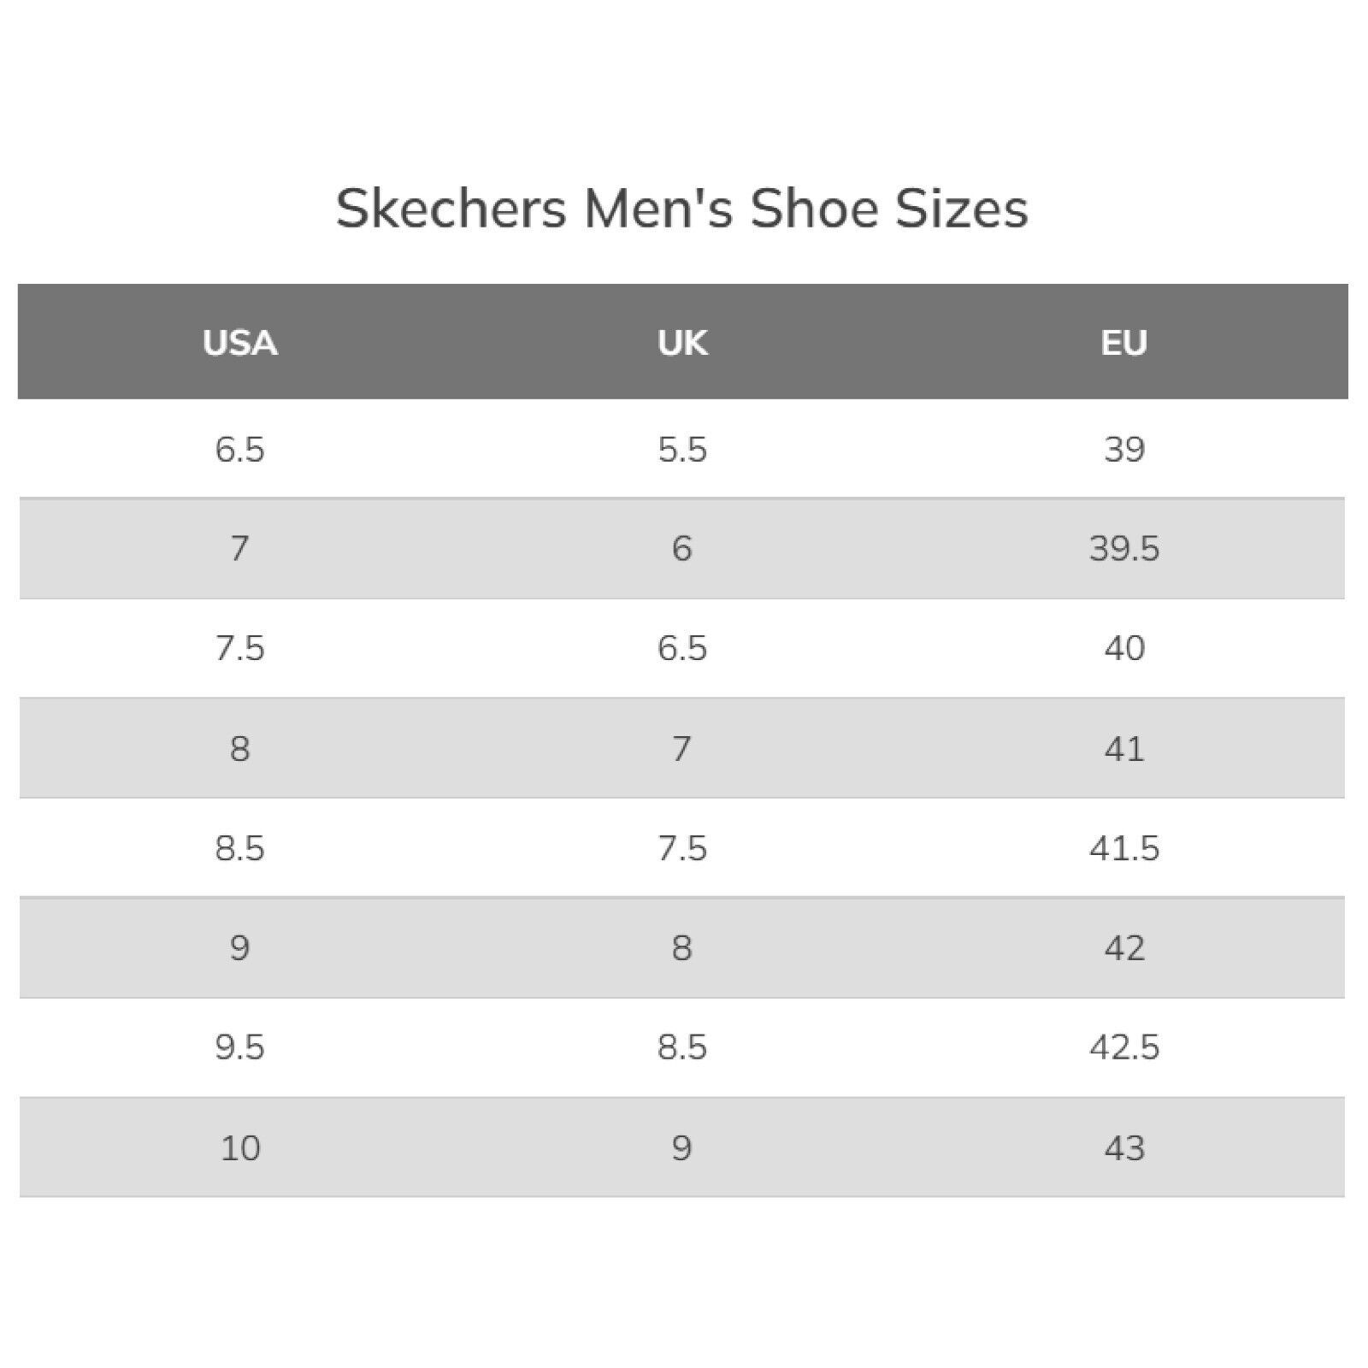Image resolution: width=1368 pixels, height=1368 pixels.
Task: Click the Skechers Men's Shoe Sizes title
Action: [681, 208]
